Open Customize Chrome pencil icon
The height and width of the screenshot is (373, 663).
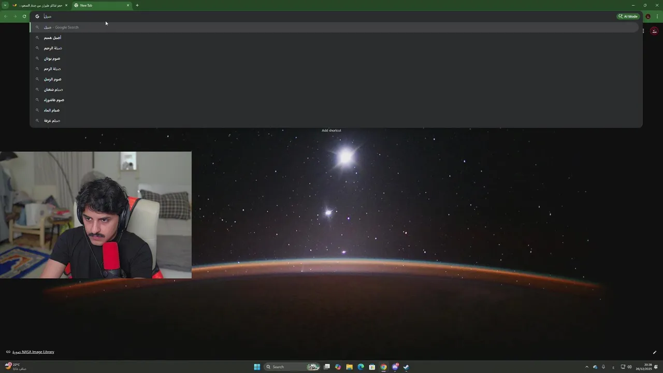[654, 352]
